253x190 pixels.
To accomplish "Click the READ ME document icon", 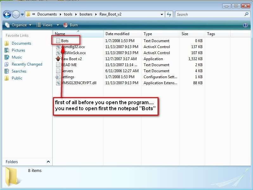I will [58, 65].
